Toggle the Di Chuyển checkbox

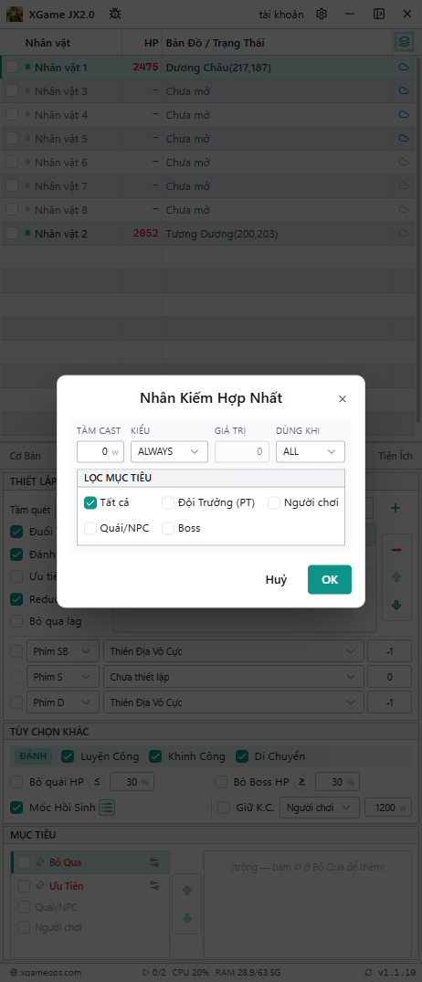242,756
